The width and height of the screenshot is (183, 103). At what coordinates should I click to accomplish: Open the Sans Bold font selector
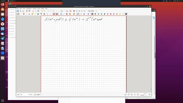pos(92,11)
